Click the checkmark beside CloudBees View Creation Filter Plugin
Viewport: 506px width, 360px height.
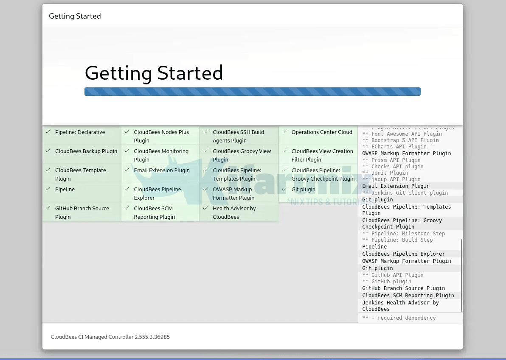click(284, 151)
